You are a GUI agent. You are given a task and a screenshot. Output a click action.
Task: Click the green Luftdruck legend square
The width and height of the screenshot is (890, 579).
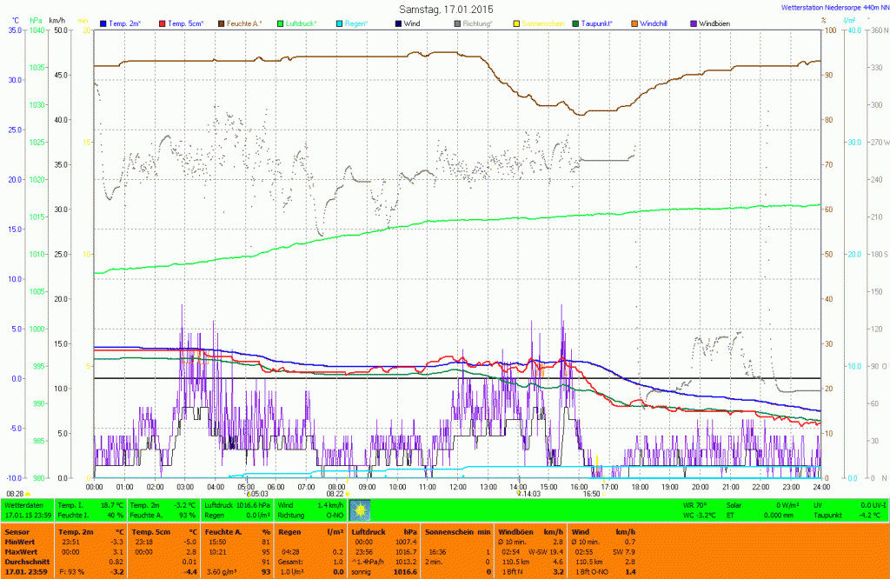click(x=281, y=23)
